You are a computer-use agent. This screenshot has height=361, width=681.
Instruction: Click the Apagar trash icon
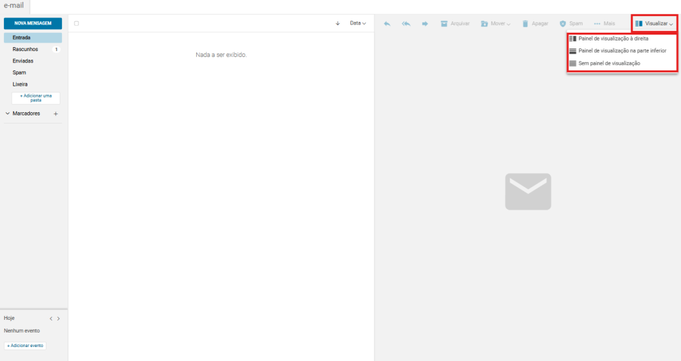click(x=525, y=23)
